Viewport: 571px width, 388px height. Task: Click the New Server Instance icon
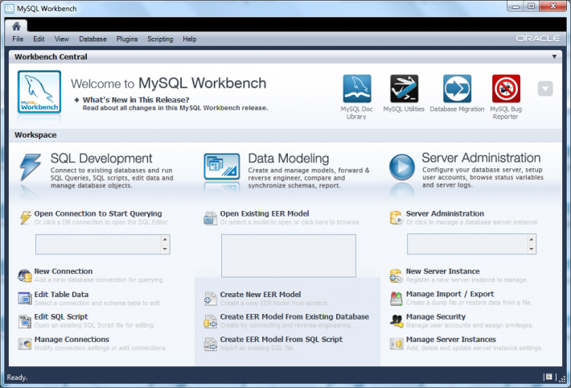(396, 275)
